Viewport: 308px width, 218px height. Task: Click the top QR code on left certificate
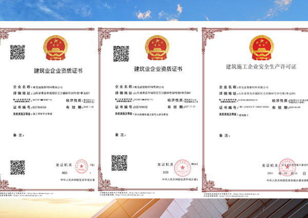tap(17, 52)
